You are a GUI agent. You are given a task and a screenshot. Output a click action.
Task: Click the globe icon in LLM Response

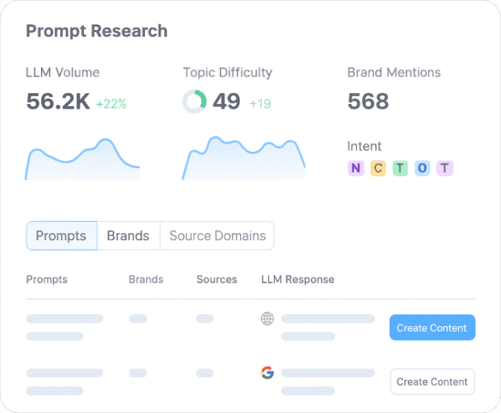click(x=267, y=319)
